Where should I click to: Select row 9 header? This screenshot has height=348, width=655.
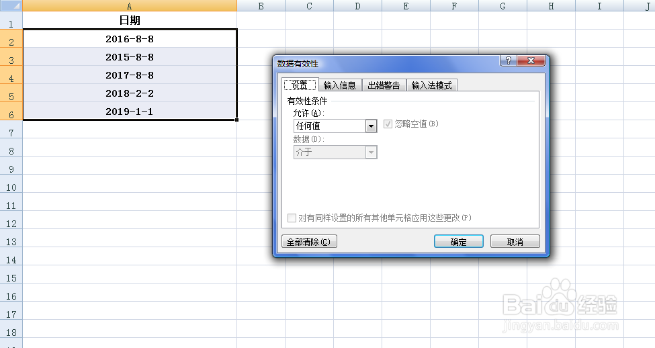[x=11, y=166]
